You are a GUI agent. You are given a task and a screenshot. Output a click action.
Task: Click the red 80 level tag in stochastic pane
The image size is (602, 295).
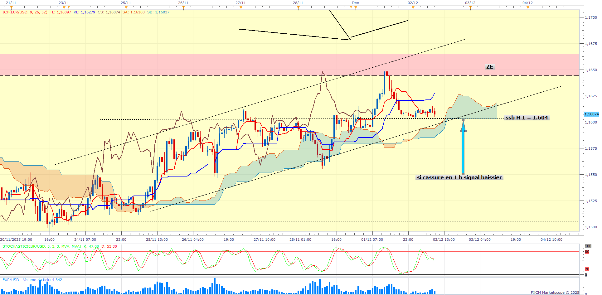pos(587,252)
